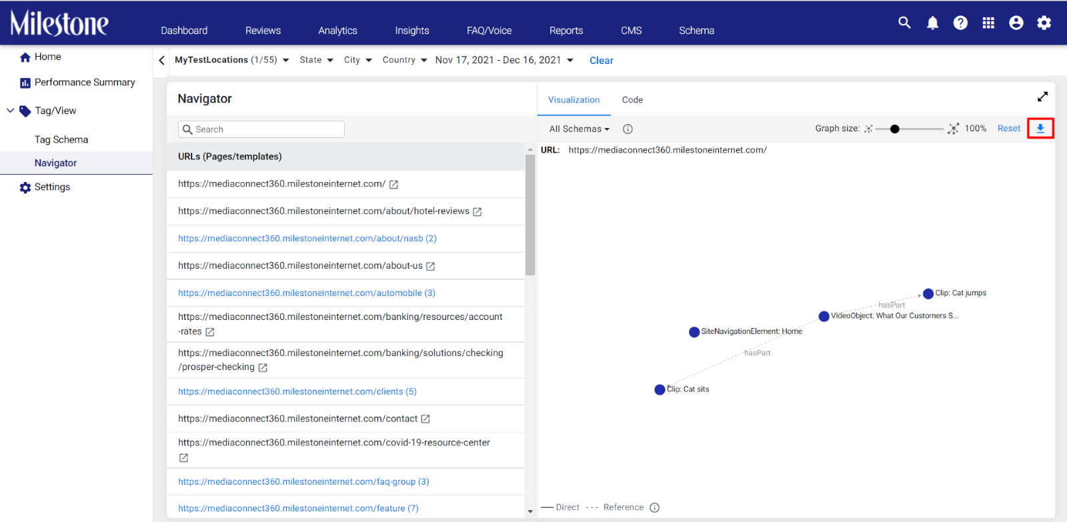The image size is (1067, 522).
Task: Open the automobile (3) URL group
Action: click(x=307, y=293)
